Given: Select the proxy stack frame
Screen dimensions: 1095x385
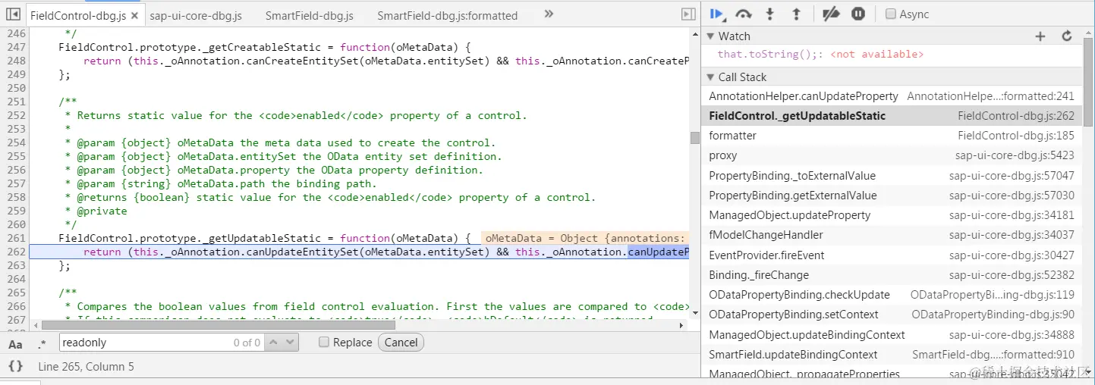Looking at the screenshot, I should (892, 155).
